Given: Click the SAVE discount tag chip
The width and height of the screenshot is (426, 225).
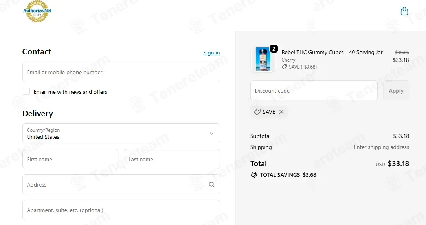Looking at the screenshot, I should point(268,112).
